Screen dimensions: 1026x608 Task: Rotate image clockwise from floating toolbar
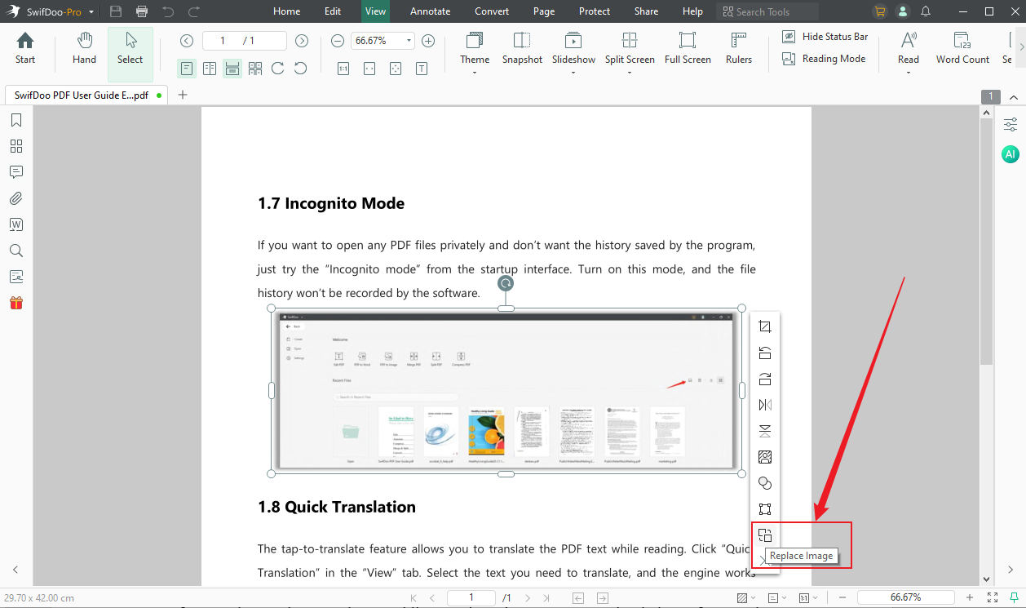tap(764, 379)
